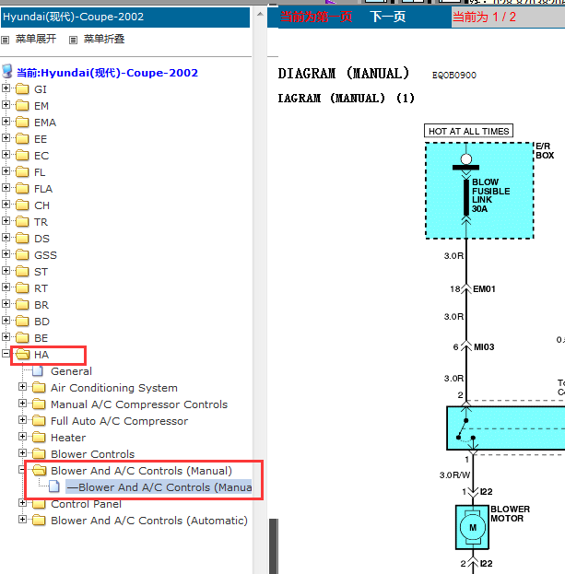Select the General tree item
This screenshot has width=565, height=574.
(x=71, y=371)
